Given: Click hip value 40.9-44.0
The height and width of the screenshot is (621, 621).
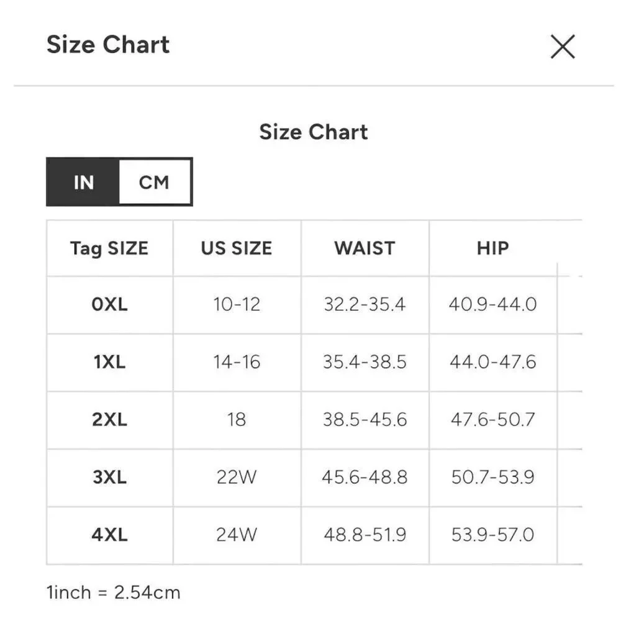Looking at the screenshot, I should 492,304.
